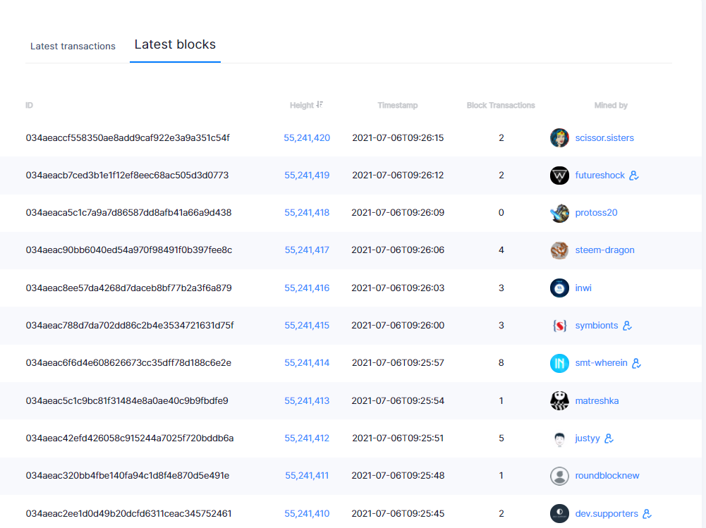Viewport: 706px width, 528px height.
Task: Open symbionts miner profile link
Action: [x=597, y=325]
